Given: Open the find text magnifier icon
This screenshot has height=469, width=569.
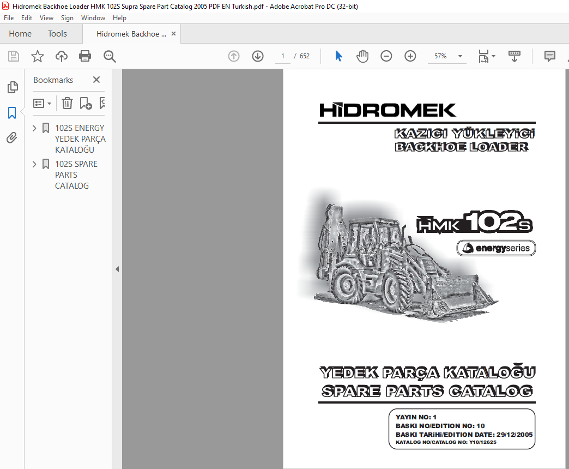Looking at the screenshot, I should coord(109,56).
